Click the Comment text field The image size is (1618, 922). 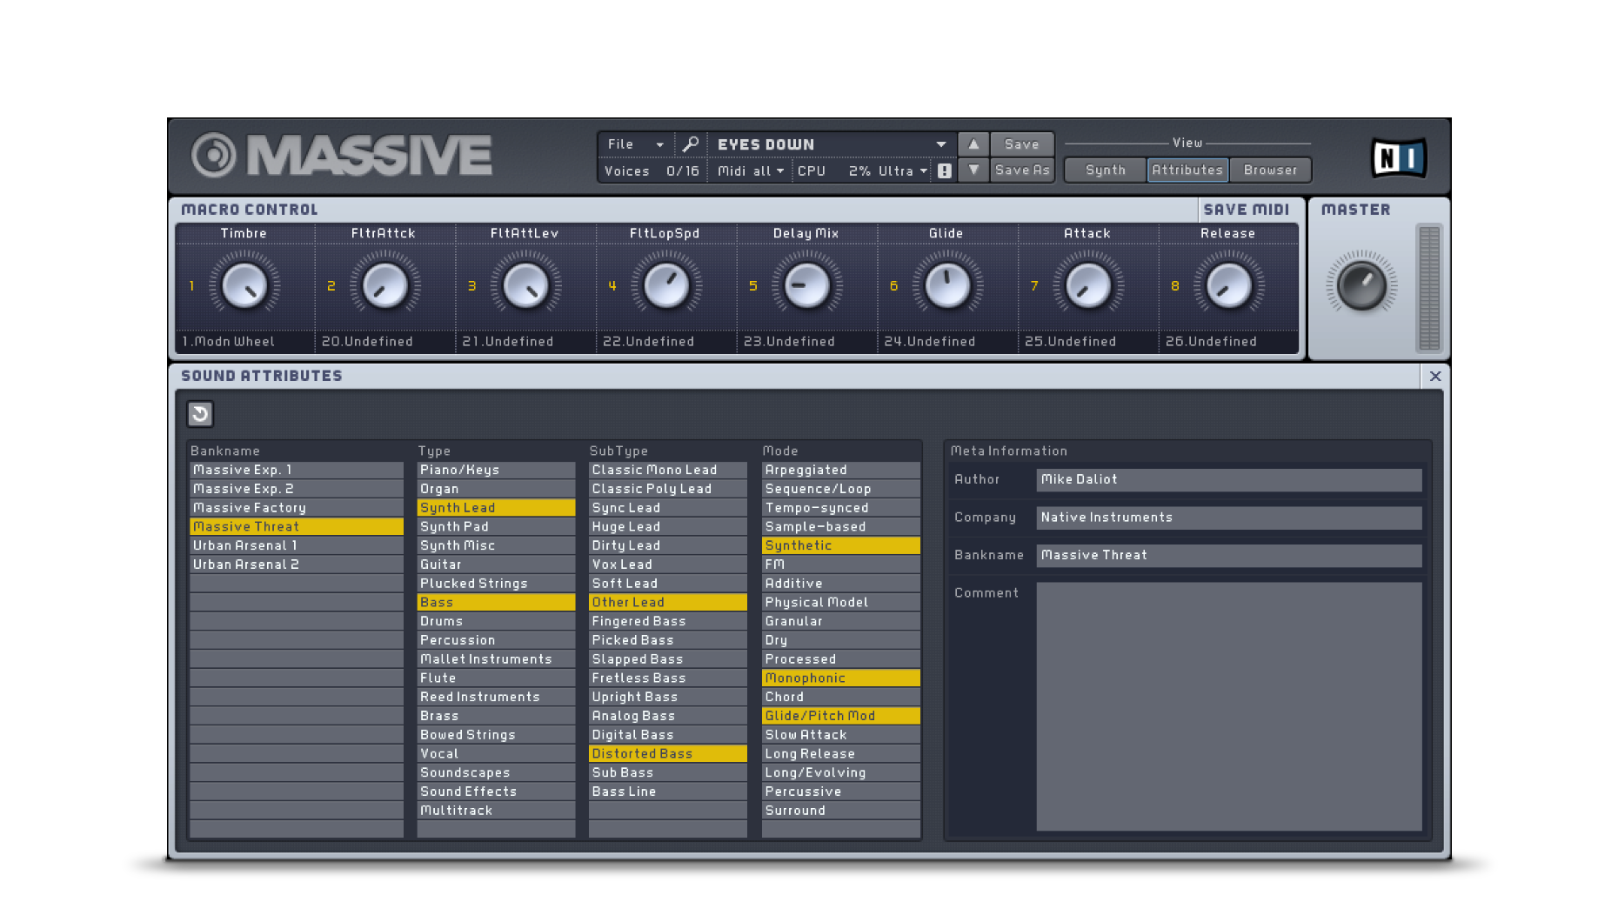point(1228,706)
